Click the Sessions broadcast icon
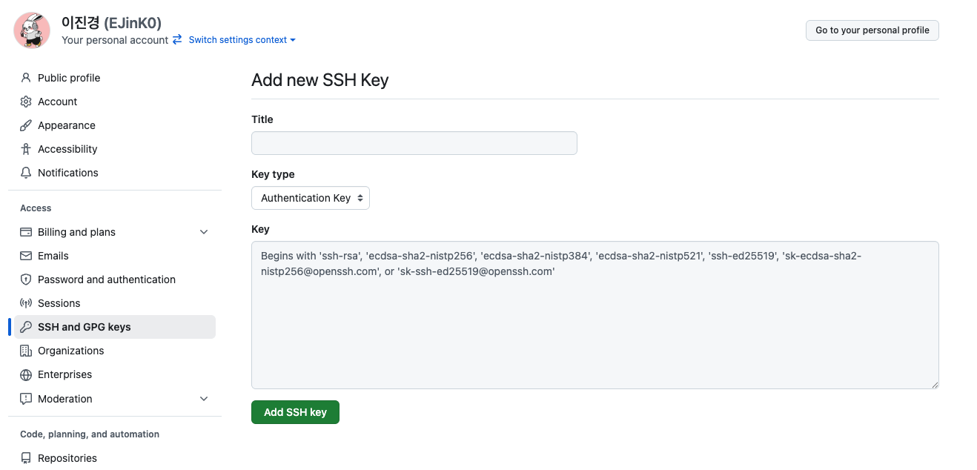977x470 pixels. [x=26, y=303]
